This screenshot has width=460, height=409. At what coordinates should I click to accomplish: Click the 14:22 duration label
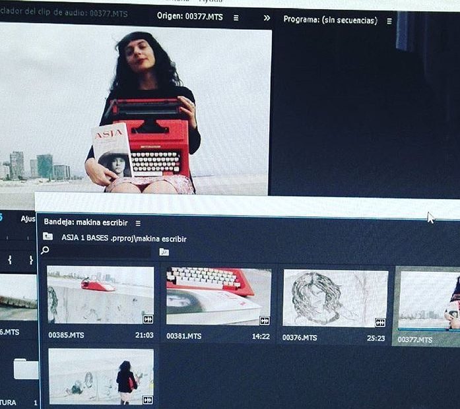(x=261, y=336)
